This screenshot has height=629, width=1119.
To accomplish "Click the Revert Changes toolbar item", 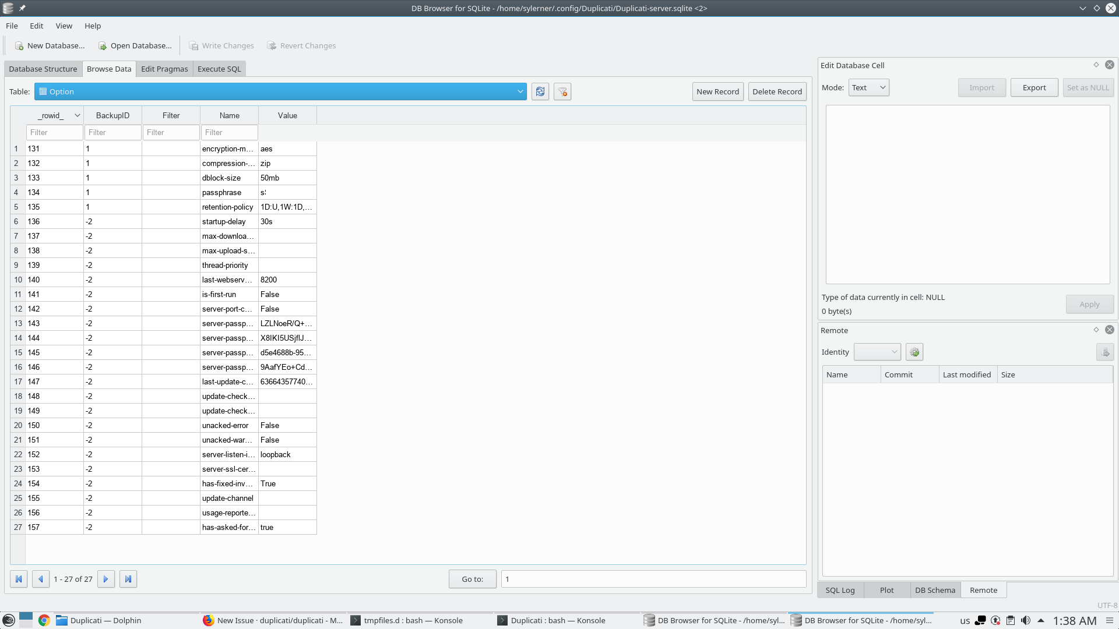I will [301, 45].
